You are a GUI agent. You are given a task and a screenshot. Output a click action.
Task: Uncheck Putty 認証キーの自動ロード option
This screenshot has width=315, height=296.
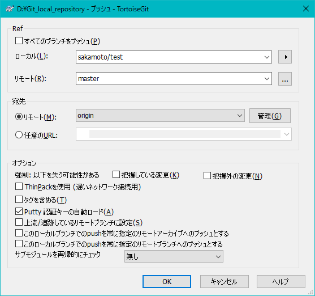[19, 212]
